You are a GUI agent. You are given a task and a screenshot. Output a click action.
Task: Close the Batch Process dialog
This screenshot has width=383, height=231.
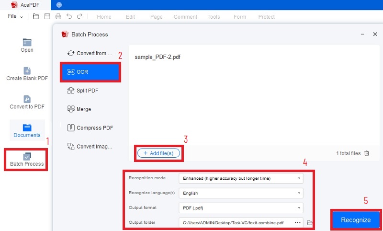(375, 35)
